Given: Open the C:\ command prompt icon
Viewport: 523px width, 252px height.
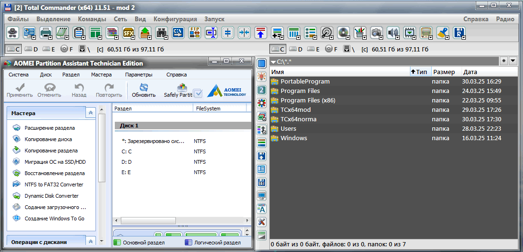Looking at the screenshot, I should 178,33.
